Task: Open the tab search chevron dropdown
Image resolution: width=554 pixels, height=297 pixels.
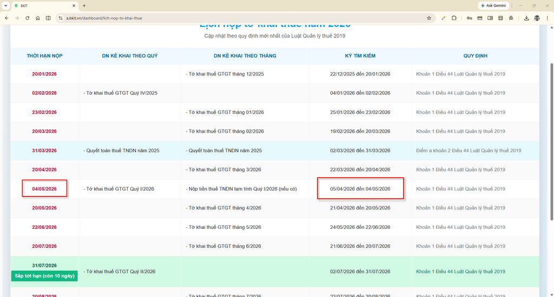Action: click(x=5, y=5)
